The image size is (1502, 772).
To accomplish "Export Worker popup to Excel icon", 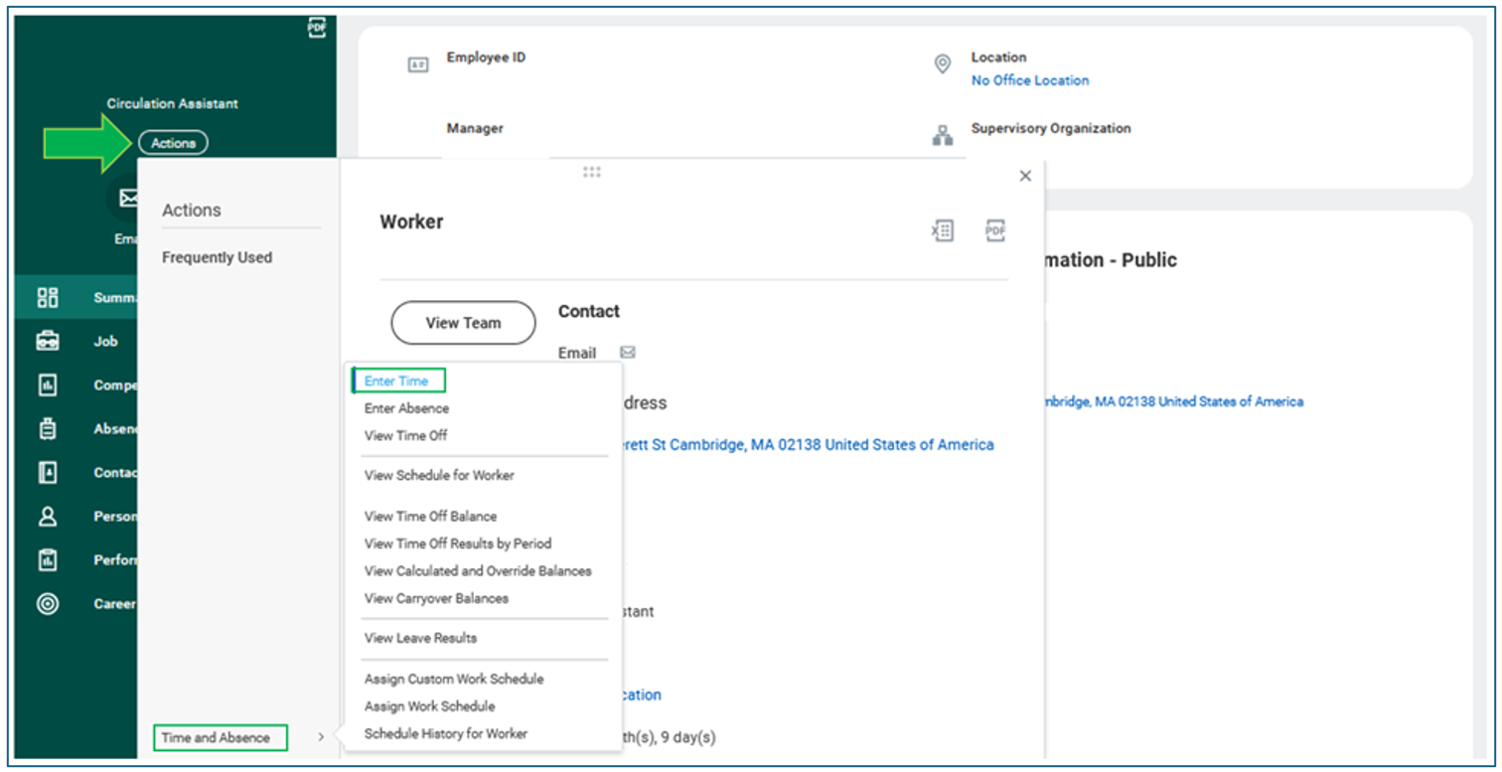I will point(942,231).
